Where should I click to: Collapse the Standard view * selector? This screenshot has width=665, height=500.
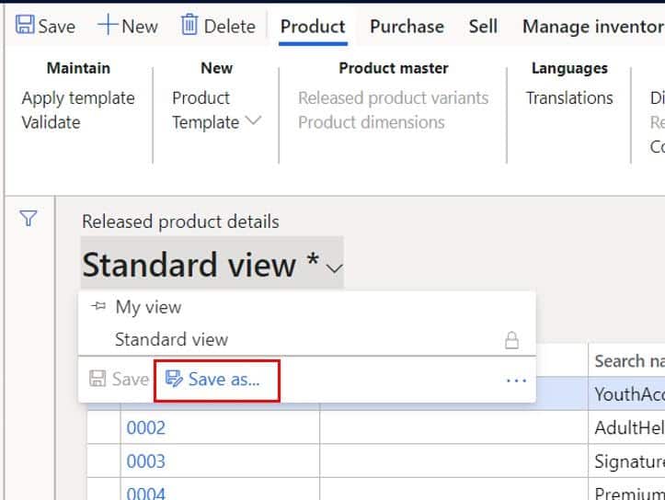coord(212,263)
